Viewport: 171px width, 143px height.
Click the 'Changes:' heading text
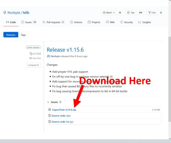tap(52, 65)
